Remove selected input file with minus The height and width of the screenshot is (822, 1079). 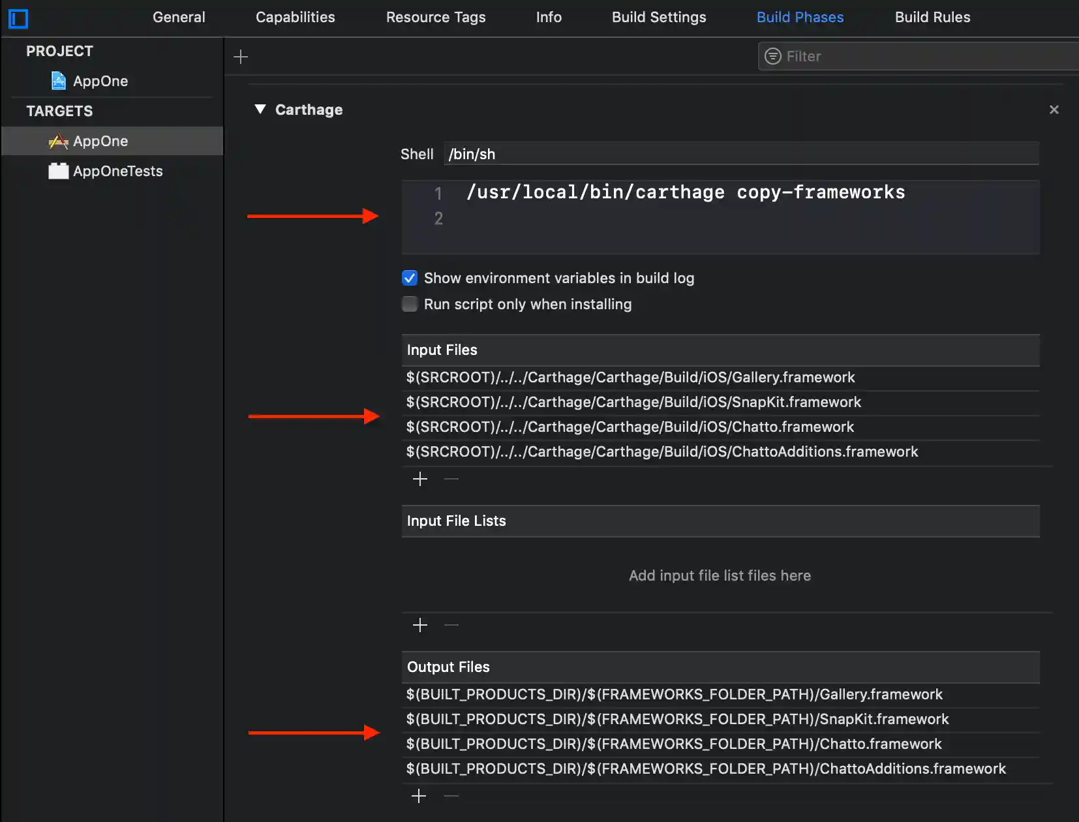point(451,479)
